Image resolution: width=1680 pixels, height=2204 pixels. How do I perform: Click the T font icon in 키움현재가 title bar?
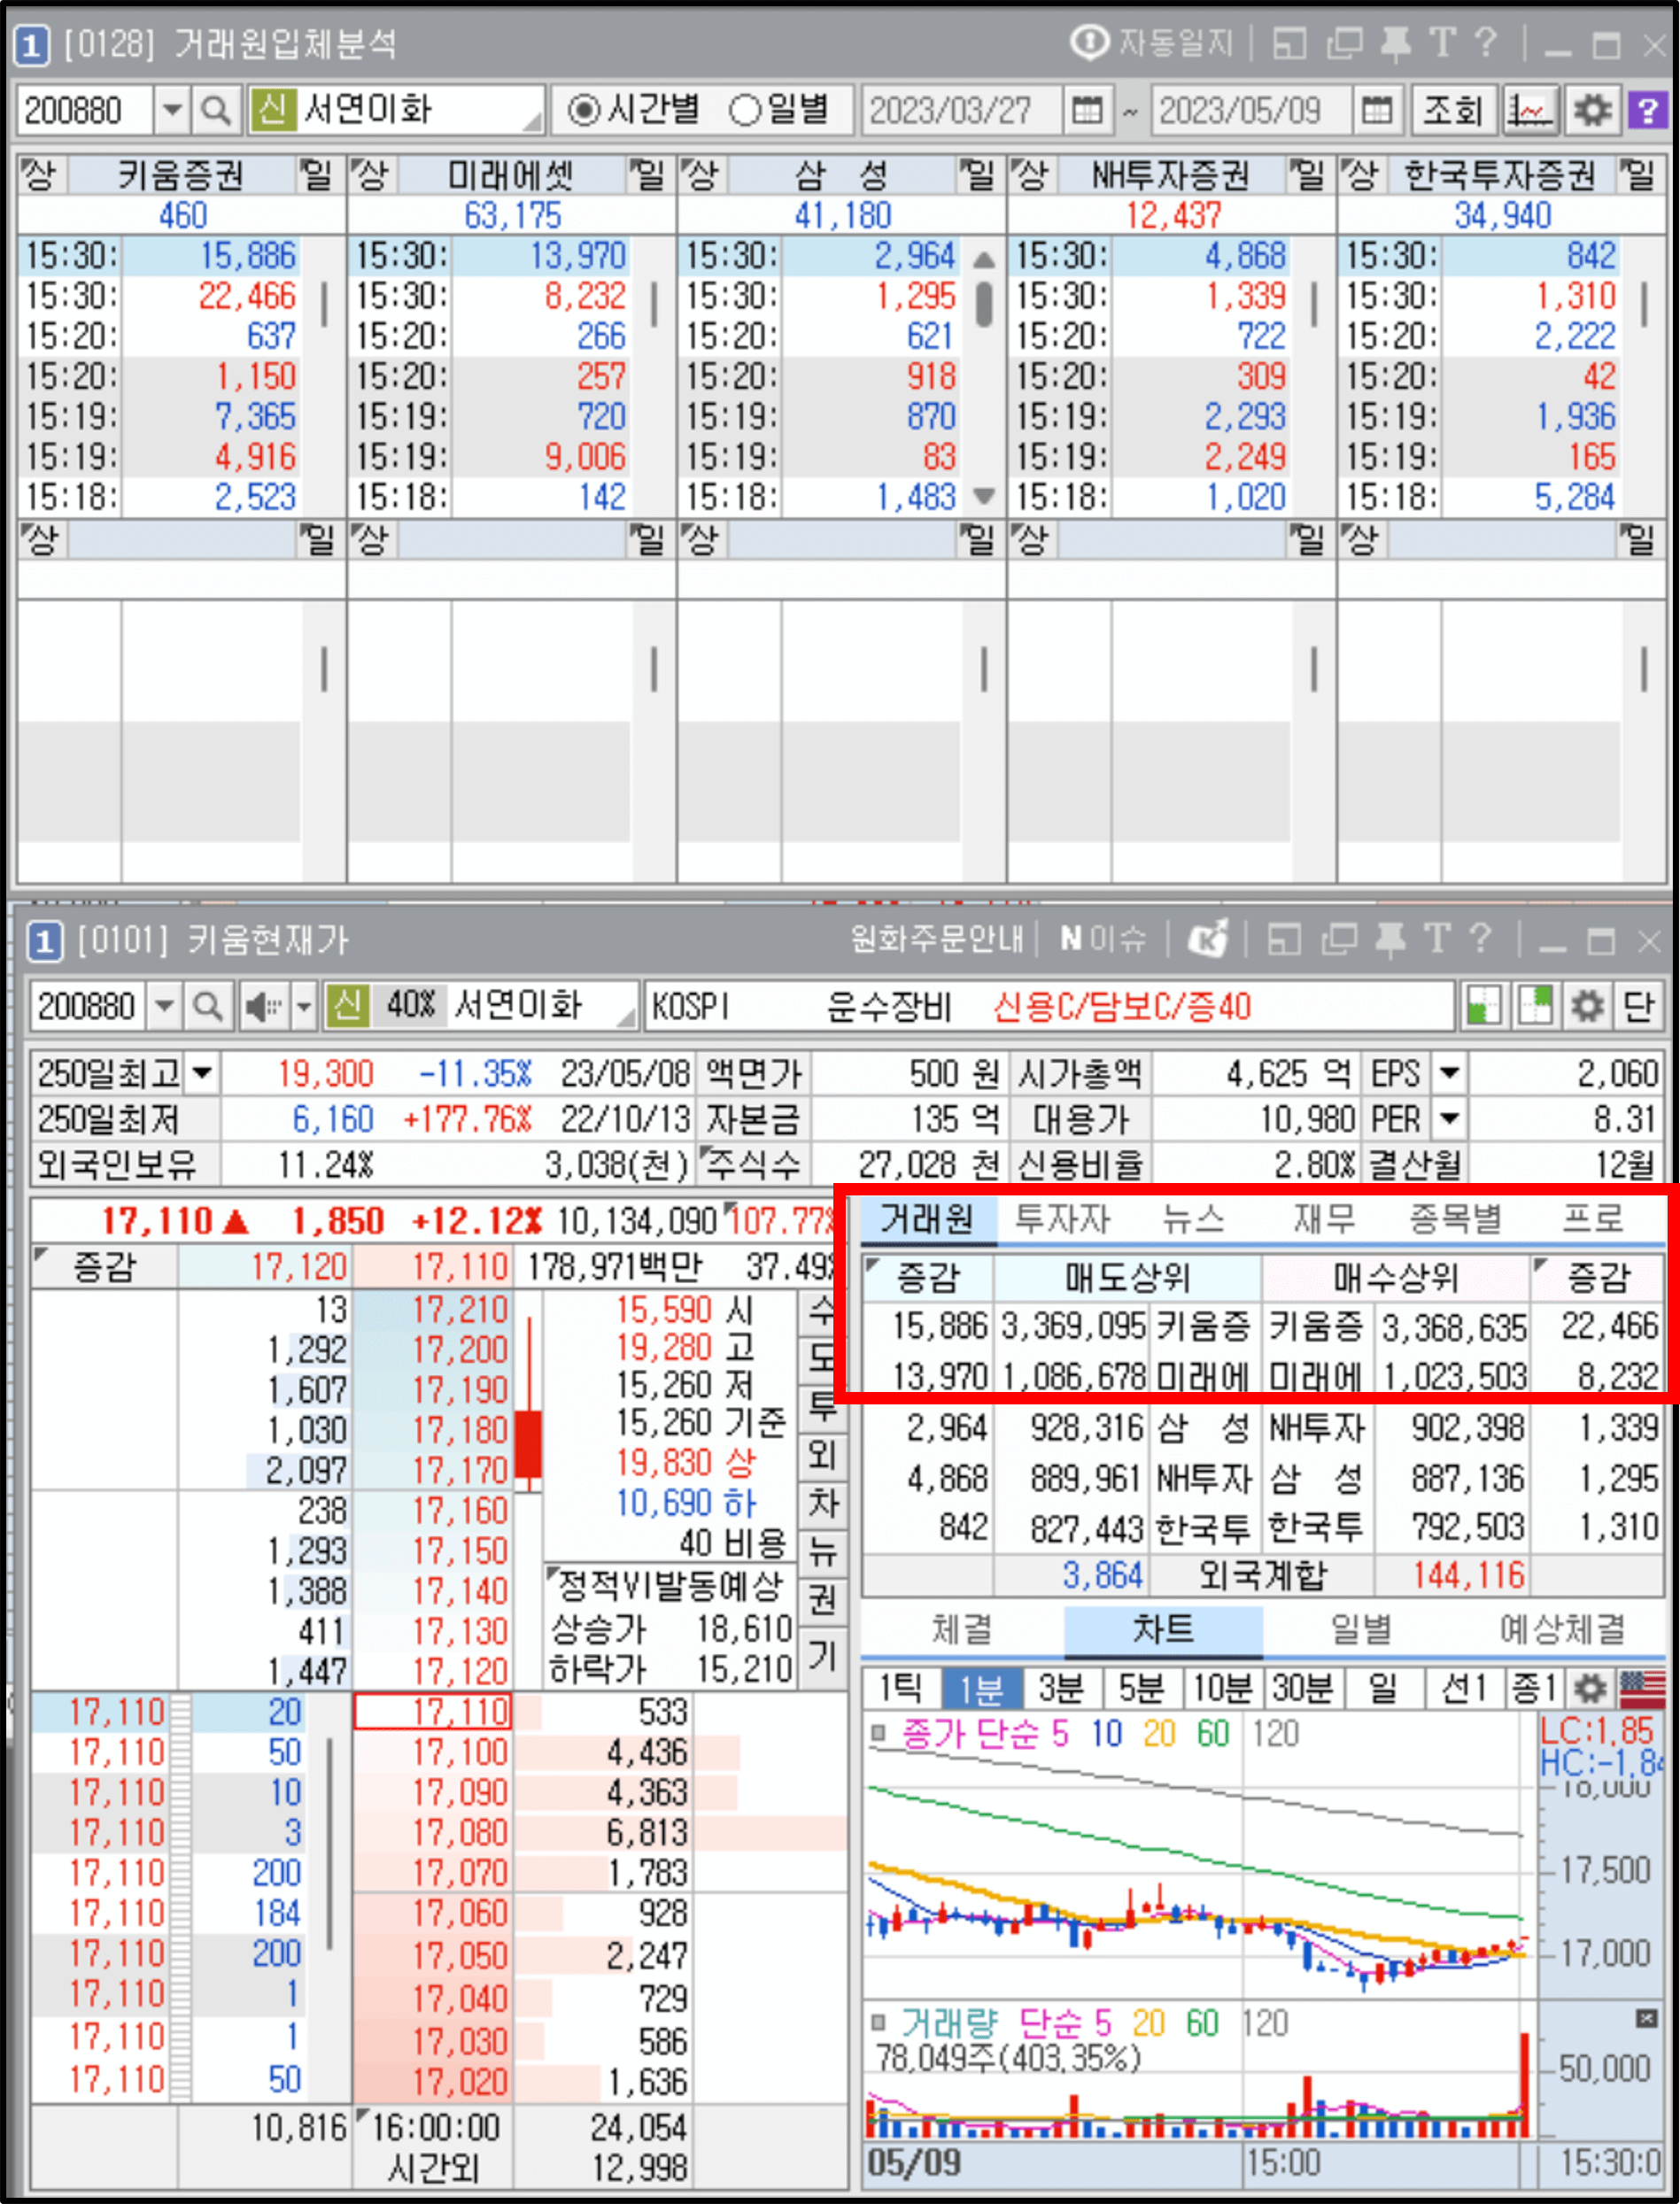point(1437,940)
